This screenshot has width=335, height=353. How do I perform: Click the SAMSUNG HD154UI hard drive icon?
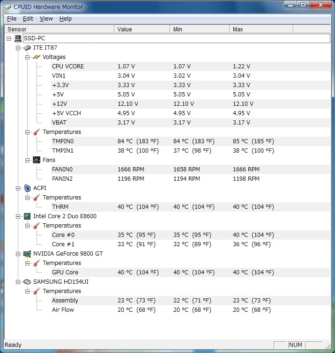27,282
